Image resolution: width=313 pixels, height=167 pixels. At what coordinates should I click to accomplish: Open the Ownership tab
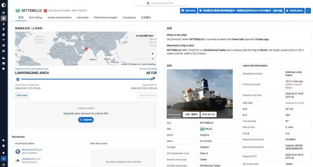(x=83, y=18)
